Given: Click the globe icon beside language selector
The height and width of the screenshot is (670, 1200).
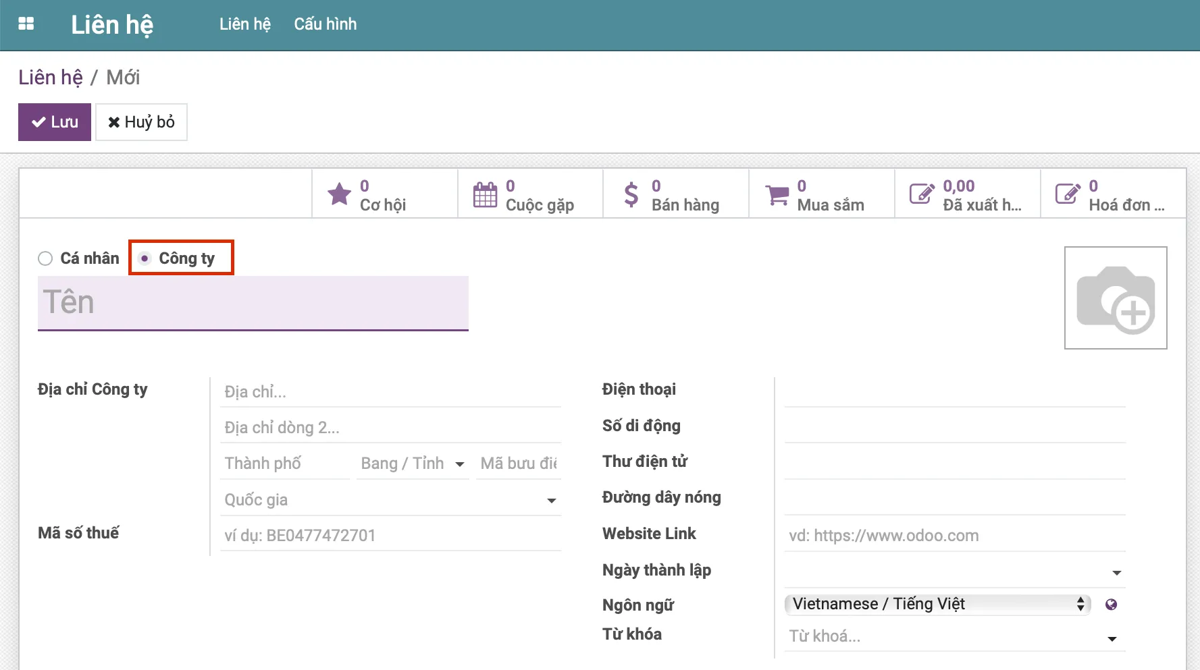Looking at the screenshot, I should pyautogui.click(x=1111, y=605).
